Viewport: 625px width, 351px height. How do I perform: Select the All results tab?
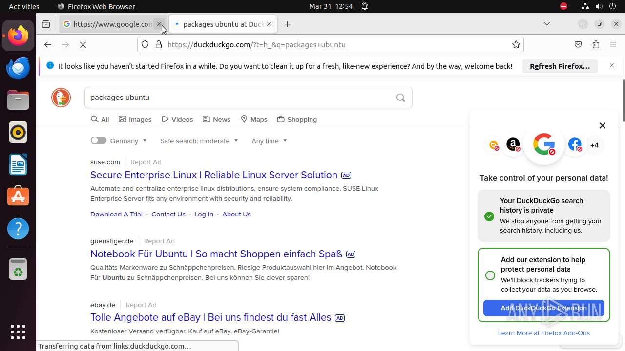[100, 119]
